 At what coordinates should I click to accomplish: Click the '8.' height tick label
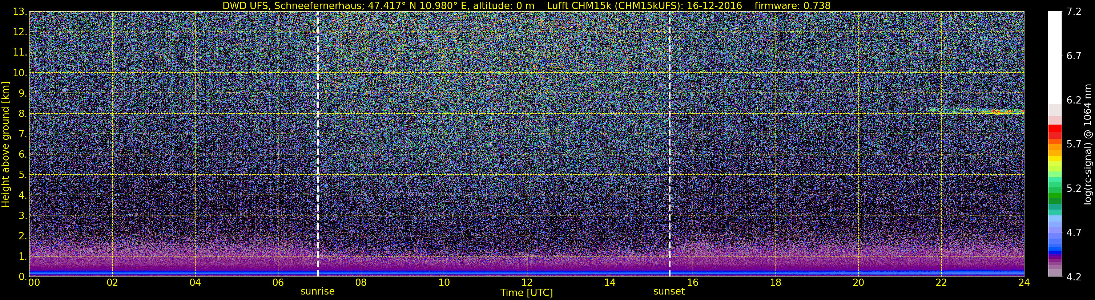click(23, 113)
